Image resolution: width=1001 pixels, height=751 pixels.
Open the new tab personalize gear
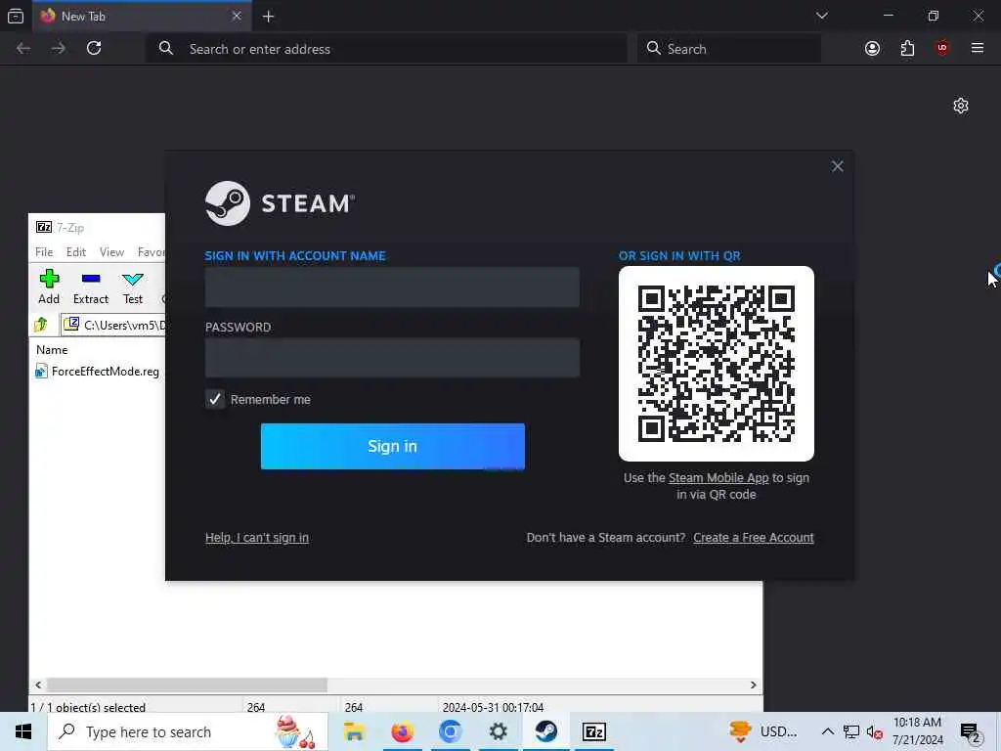(x=961, y=106)
